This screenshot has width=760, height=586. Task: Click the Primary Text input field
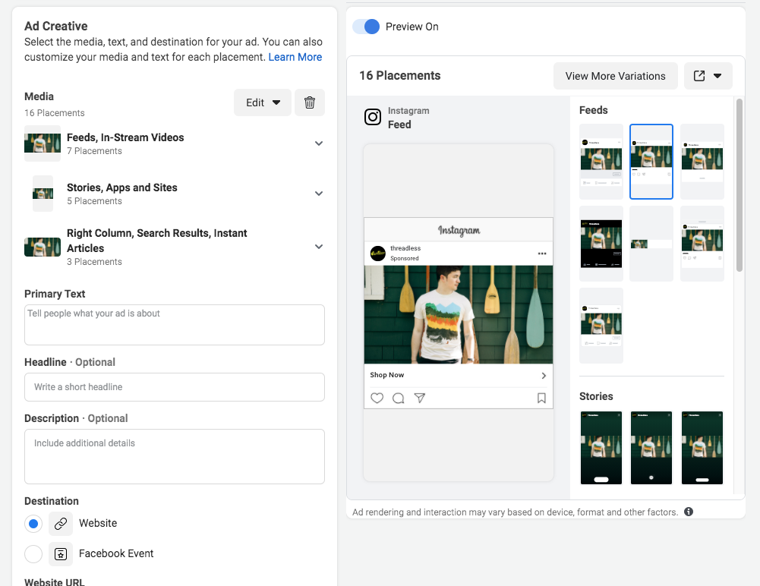pyautogui.click(x=175, y=325)
